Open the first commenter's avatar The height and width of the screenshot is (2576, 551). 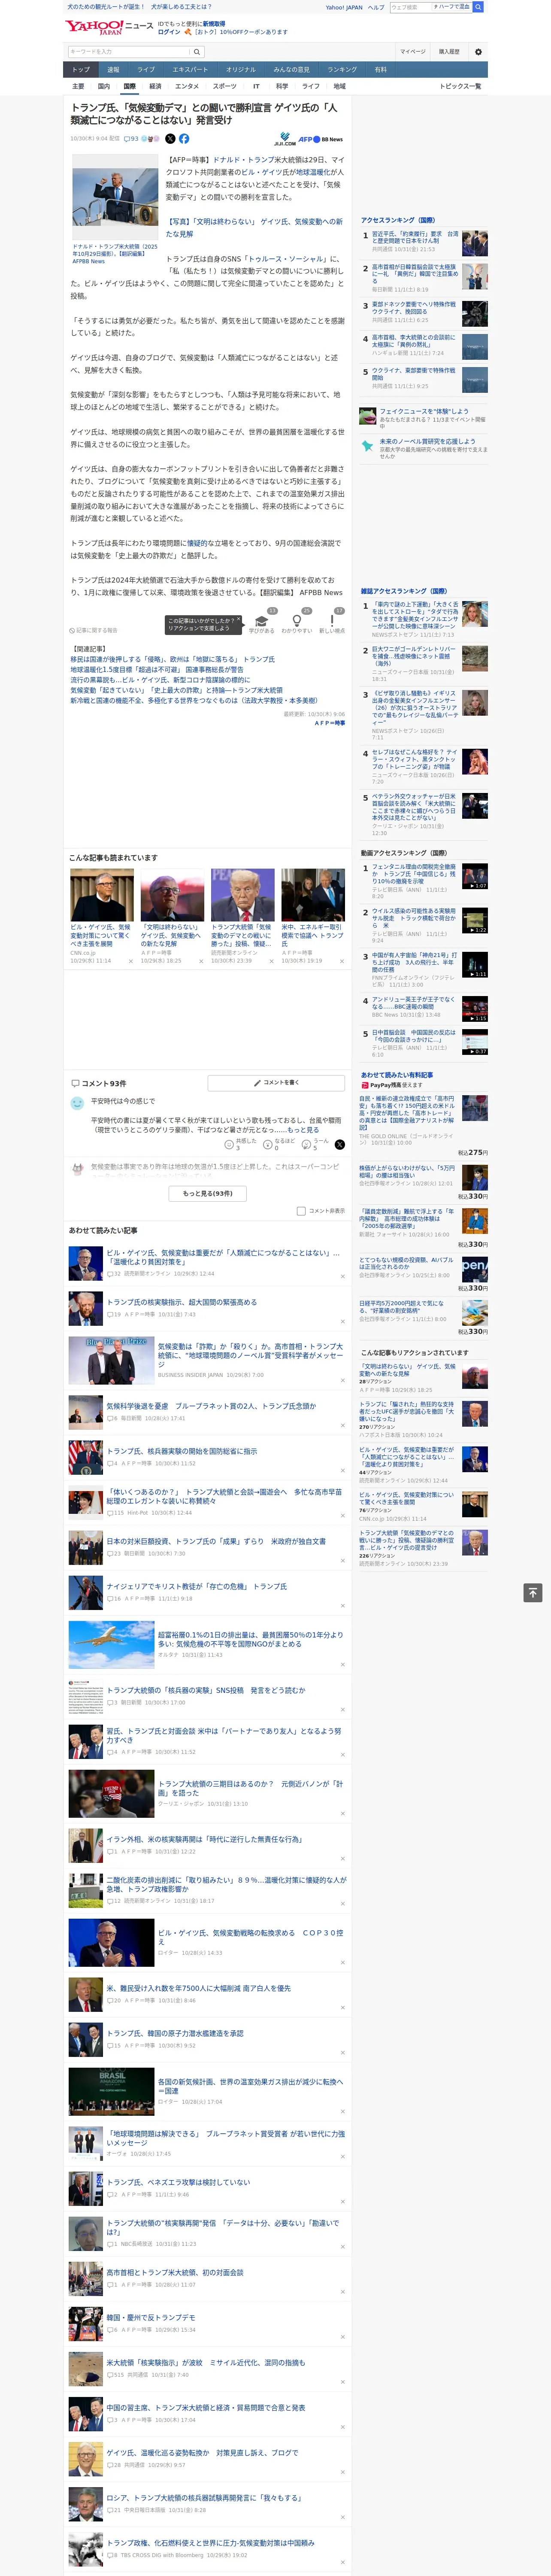(x=77, y=1103)
